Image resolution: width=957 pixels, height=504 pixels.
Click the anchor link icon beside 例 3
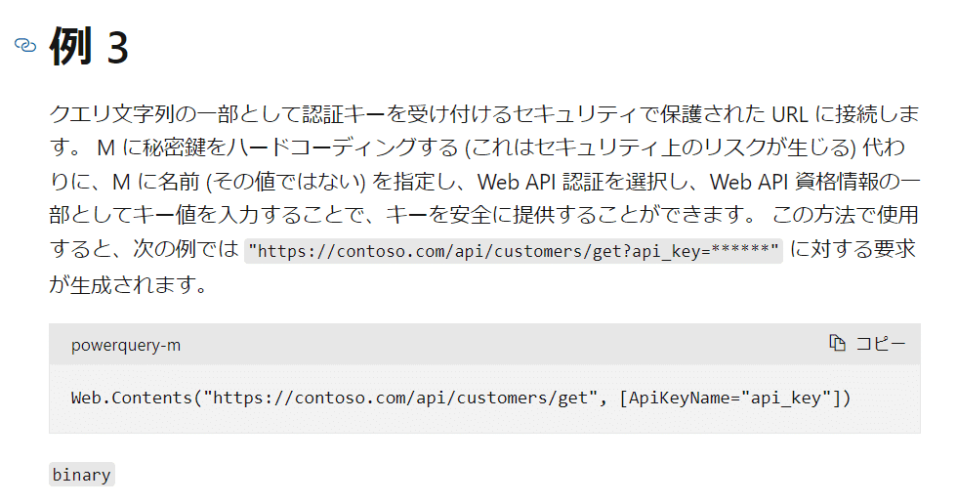[x=25, y=45]
